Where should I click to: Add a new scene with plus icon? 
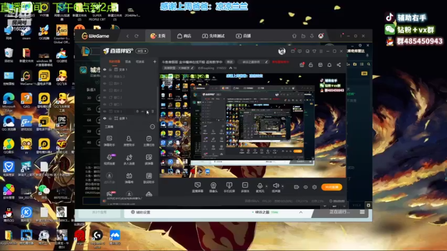pos(155,61)
